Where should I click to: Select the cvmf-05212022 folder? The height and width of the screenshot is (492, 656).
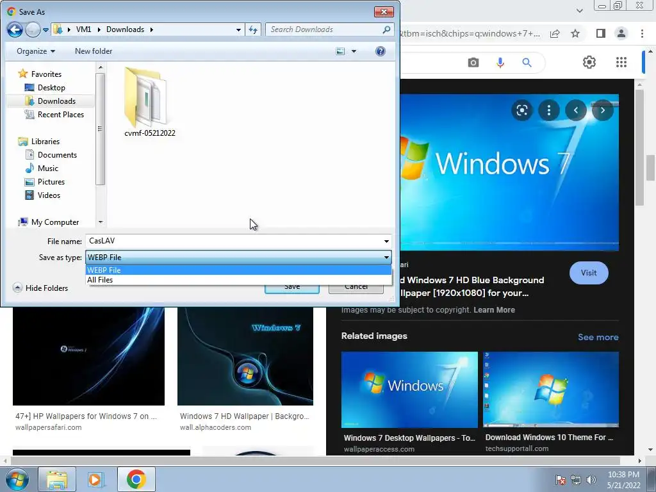[150, 102]
